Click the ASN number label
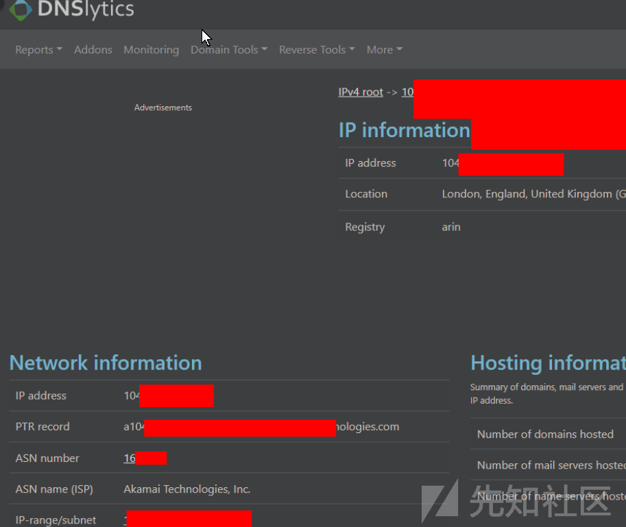Image resolution: width=626 pixels, height=527 pixels. pos(47,458)
